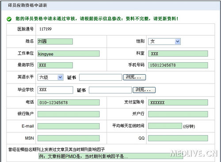The width and height of the screenshot is (221, 162).
Task: Click the 译员应聘资格申请表 form title
Action: tap(27, 5)
